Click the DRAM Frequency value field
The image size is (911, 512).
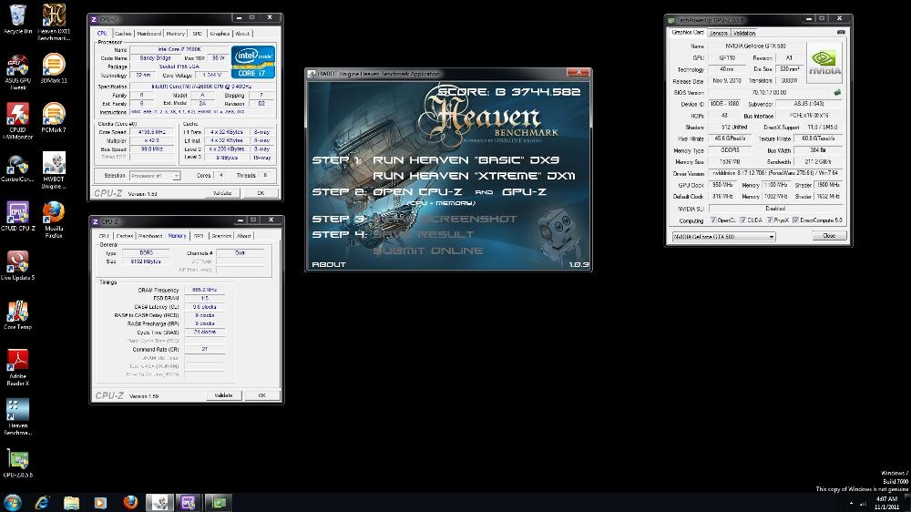point(204,290)
